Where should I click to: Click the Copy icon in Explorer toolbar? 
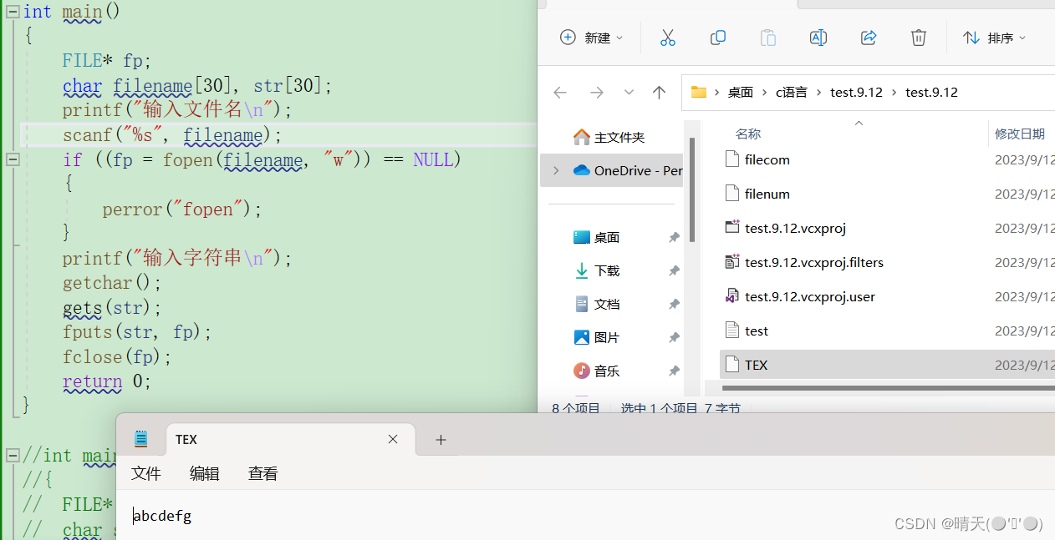point(717,38)
